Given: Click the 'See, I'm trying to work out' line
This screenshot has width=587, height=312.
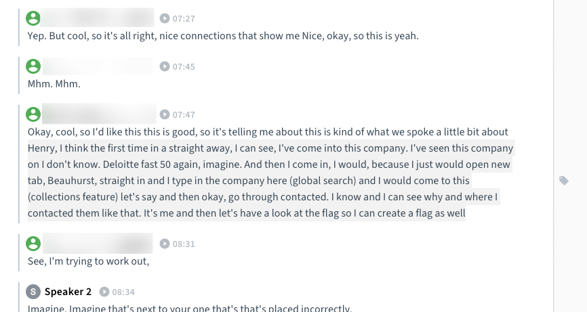Looking at the screenshot, I should tap(88, 261).
